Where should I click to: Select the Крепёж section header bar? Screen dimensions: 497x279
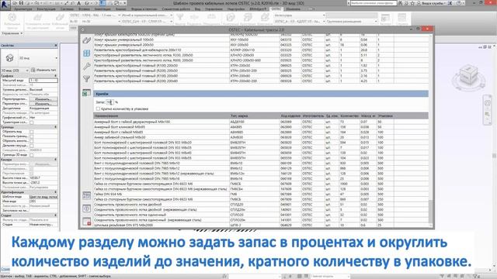click(x=261, y=94)
